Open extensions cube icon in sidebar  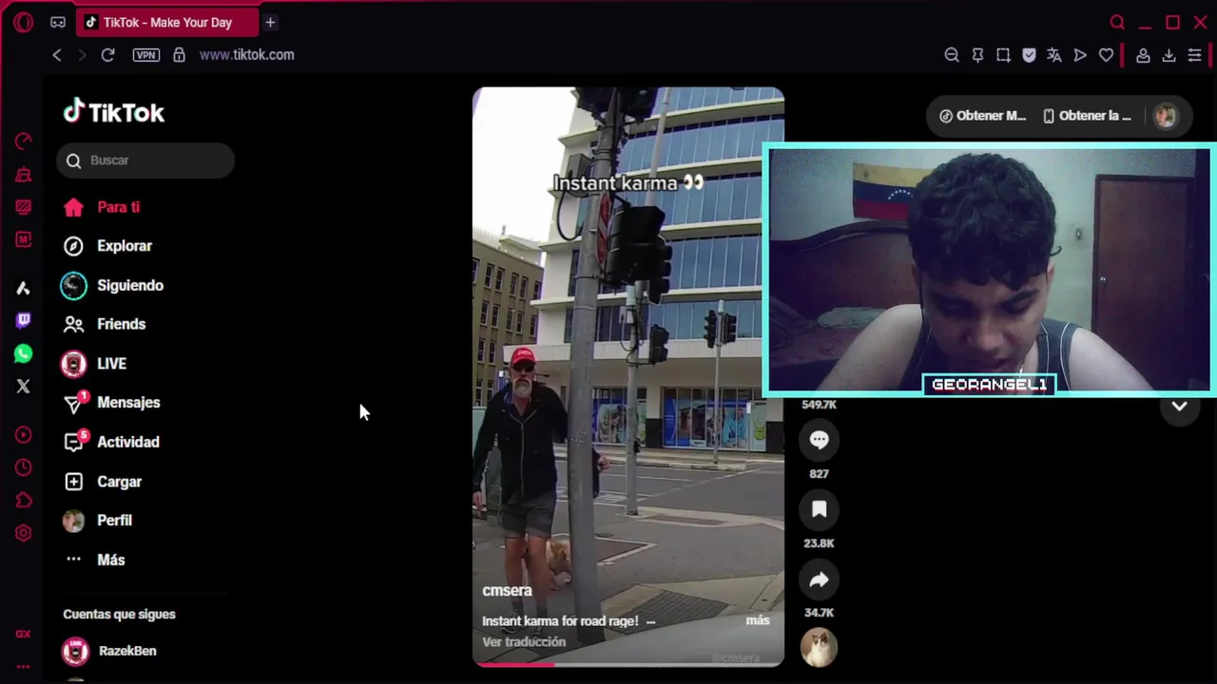24,501
